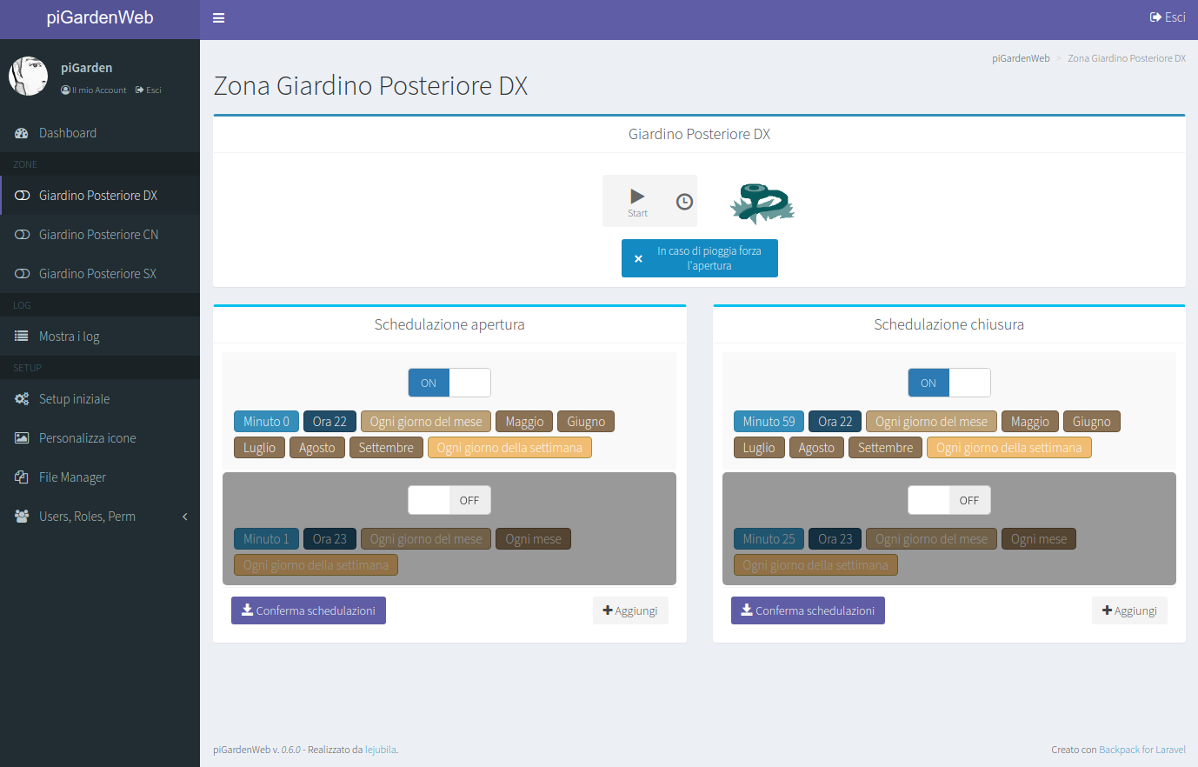
Task: Click Luglio tag in apertura schedule
Action: (x=259, y=448)
